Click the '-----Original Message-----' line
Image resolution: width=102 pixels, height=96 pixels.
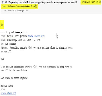click(x=14, y=32)
